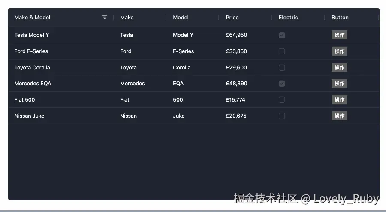Hit the 操作 button in Fiat 500 row
This screenshot has width=386, height=212.
click(x=339, y=100)
